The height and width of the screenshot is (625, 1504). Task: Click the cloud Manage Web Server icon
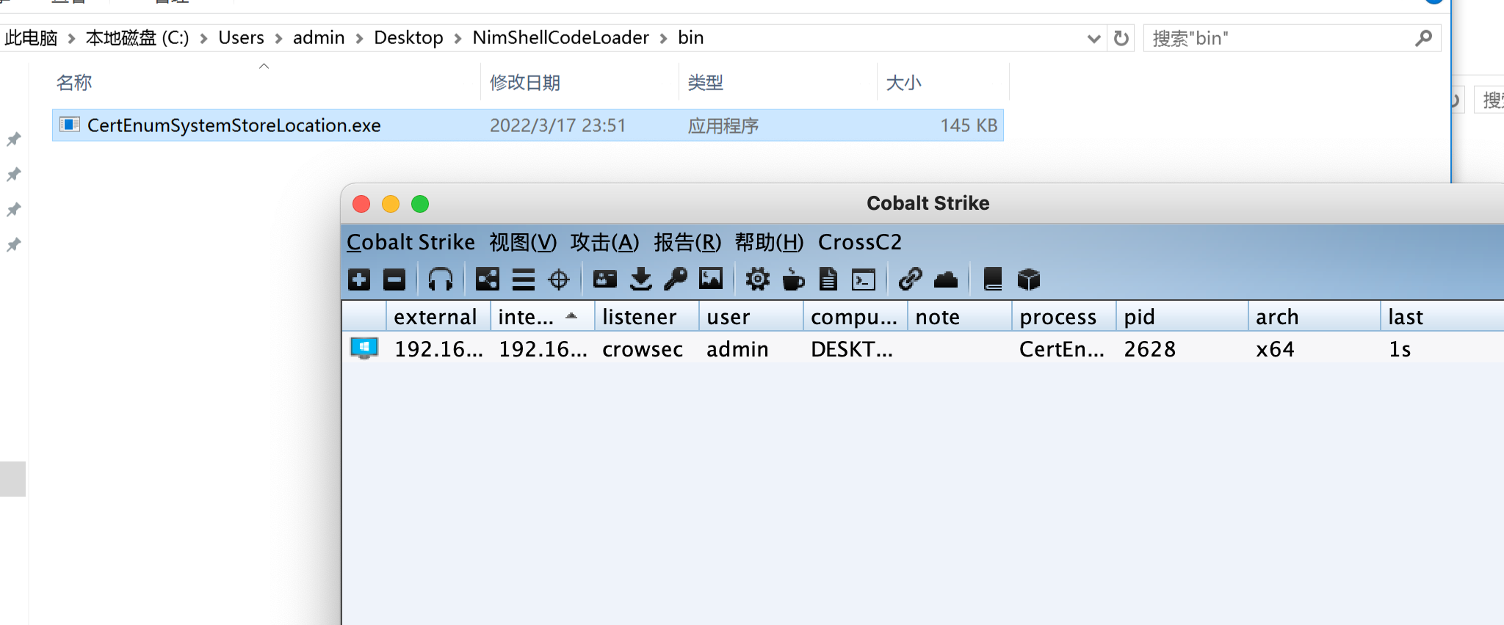click(x=946, y=279)
